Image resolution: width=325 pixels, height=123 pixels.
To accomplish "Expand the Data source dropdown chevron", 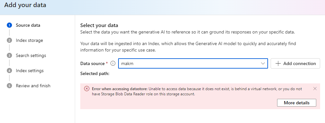I will [263, 63].
